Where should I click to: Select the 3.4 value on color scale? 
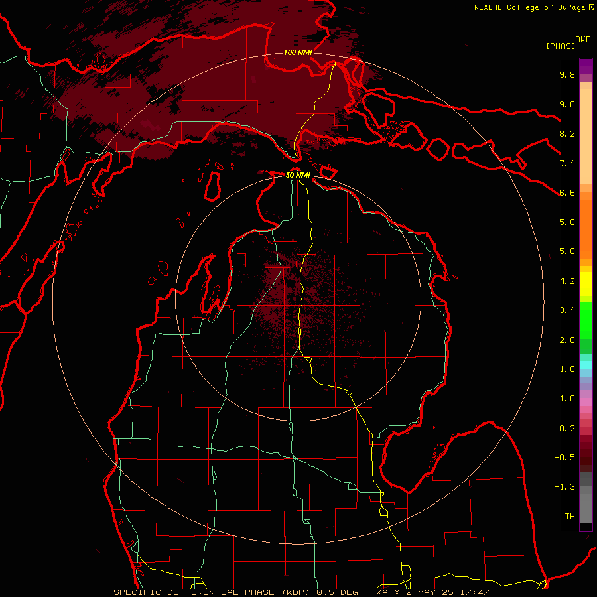pyautogui.click(x=567, y=310)
